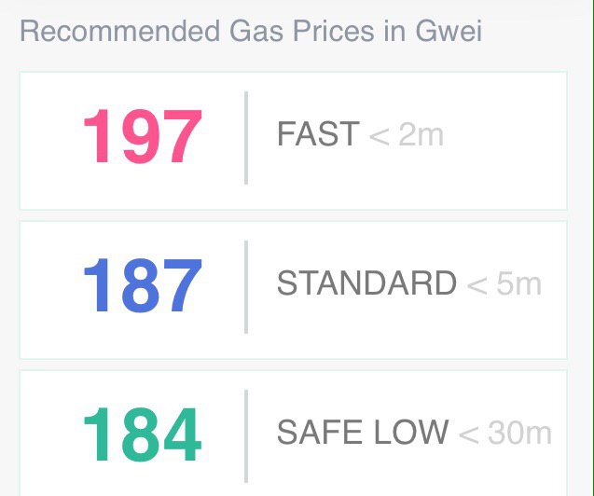The image size is (594, 496).
Task: Select the blue 187 gas price number
Action: pos(142,286)
